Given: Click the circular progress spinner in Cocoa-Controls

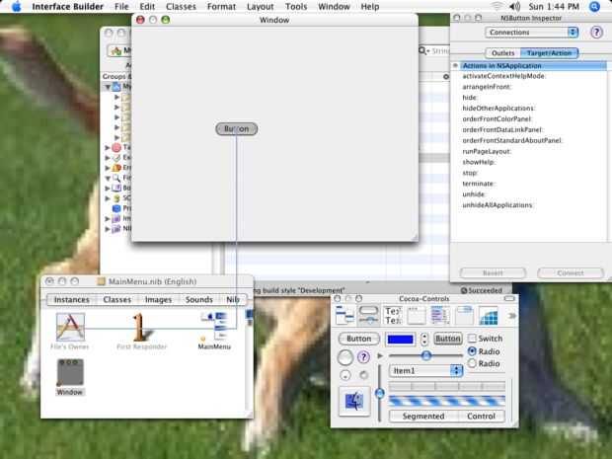Looking at the screenshot, I should coord(364,375).
